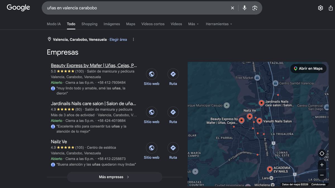Click ACADEMIA EV NAILS map pin
Viewport: 335px width, 188px height.
pos(270,169)
